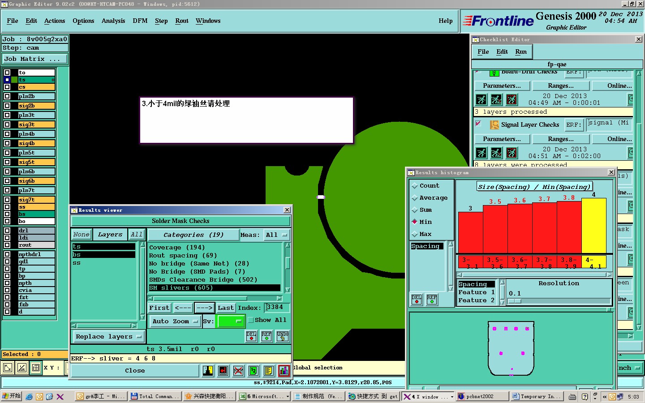Open the green Sv color dropdown
This screenshot has height=403, width=645.
click(x=230, y=321)
